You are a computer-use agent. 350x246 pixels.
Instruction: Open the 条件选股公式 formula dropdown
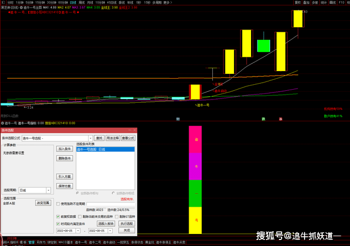tap(91, 138)
